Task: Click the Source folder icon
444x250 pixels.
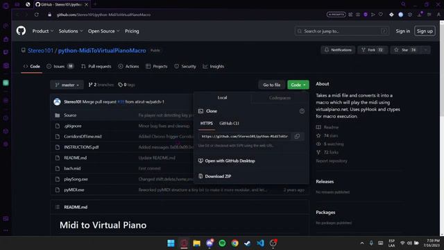Action: (x=58, y=115)
